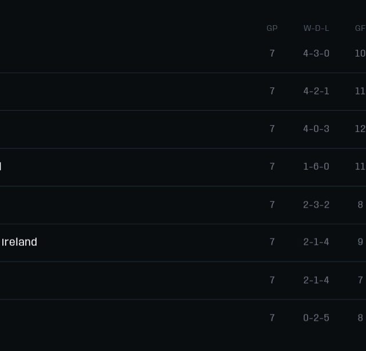Select the 4-3-0 record cell

(x=316, y=53)
